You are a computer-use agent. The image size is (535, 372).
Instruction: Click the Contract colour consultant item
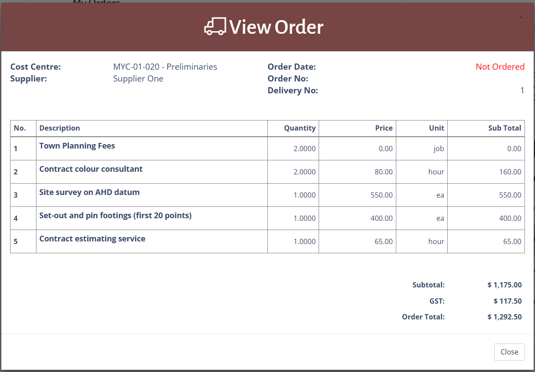pyautogui.click(x=91, y=169)
